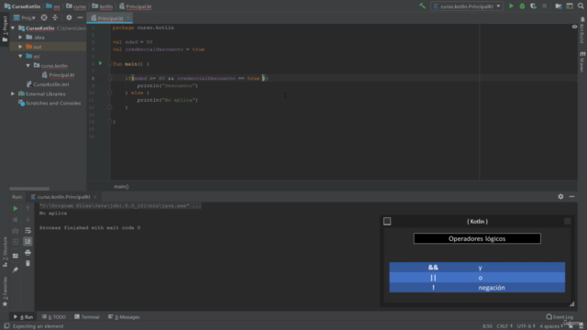587x330 pixels.
Task: Close the curso.kotlin.PrincipalKt run tab
Action: pyautogui.click(x=94, y=197)
